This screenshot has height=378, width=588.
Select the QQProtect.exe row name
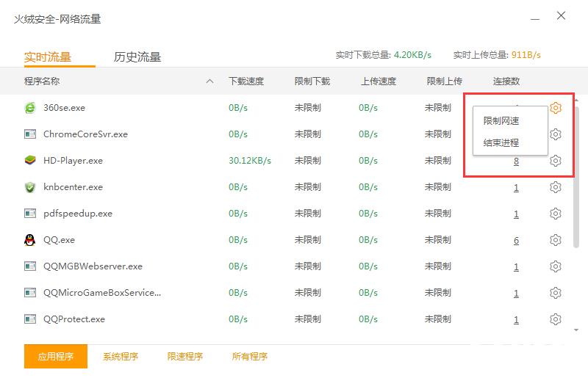pyautogui.click(x=74, y=319)
